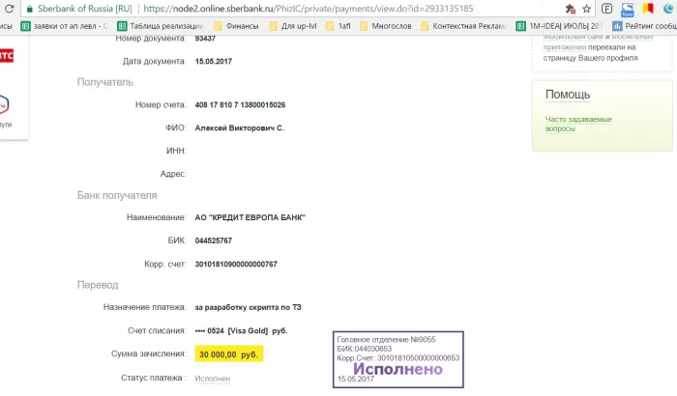677x396 pixels.
Task: Open the 'Контекстная Реклама' bookmark folder
Action: tap(463, 26)
